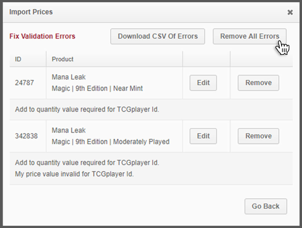Viewport: 302px width, 228px height.
Task: Click the Import Prices title bar
Action: pos(31,12)
